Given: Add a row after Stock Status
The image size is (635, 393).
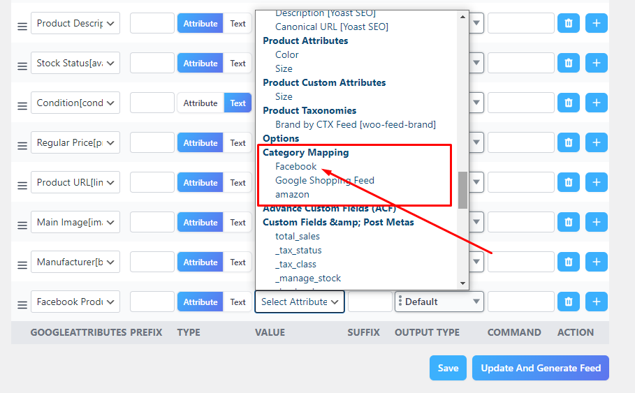Looking at the screenshot, I should coord(596,63).
